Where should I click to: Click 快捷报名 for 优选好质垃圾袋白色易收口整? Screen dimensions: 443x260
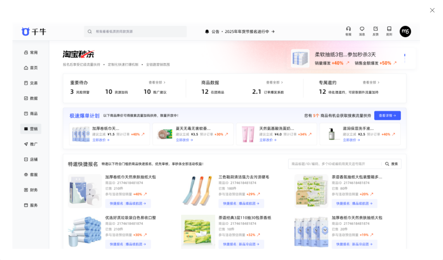[116, 244]
